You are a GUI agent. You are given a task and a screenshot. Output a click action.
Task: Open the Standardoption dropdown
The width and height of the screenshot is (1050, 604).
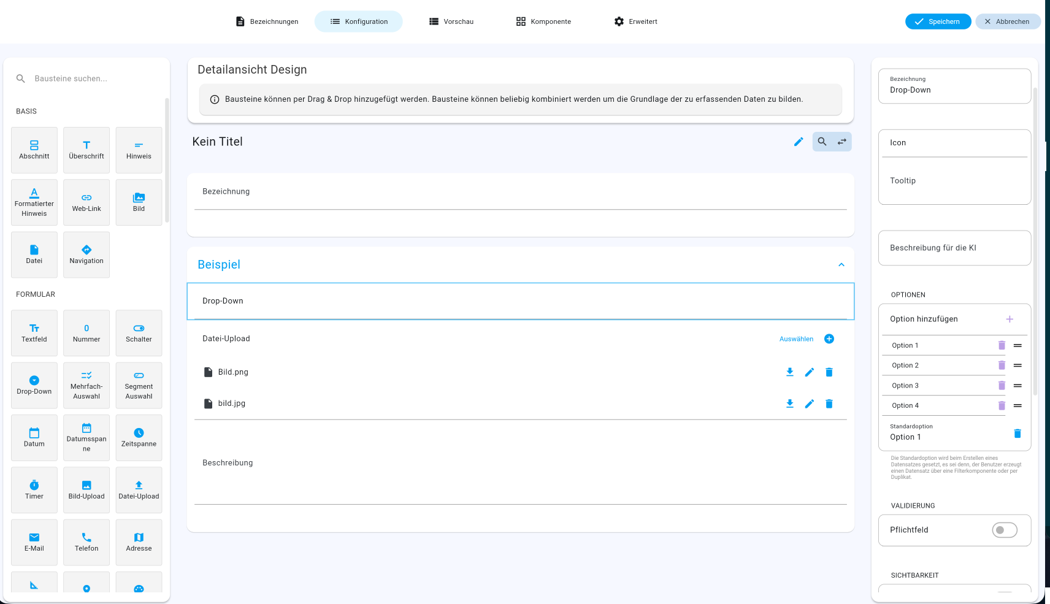pyautogui.click(x=945, y=432)
